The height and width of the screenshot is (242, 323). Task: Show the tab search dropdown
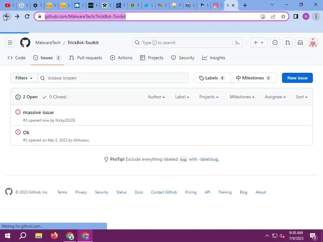point(272,4)
